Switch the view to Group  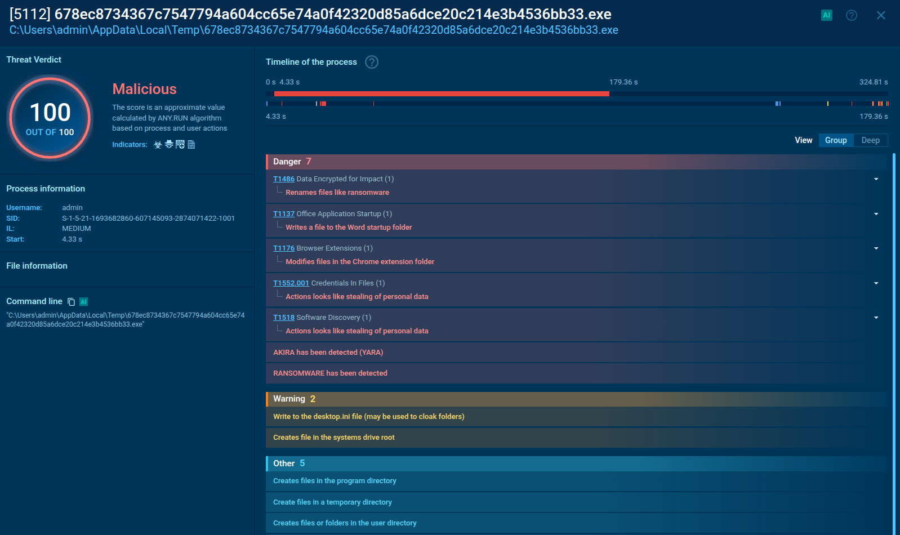[x=836, y=140]
